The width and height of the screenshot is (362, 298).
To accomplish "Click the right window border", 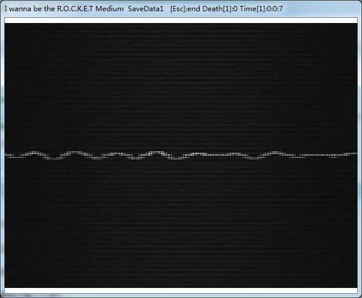I will (360, 153).
